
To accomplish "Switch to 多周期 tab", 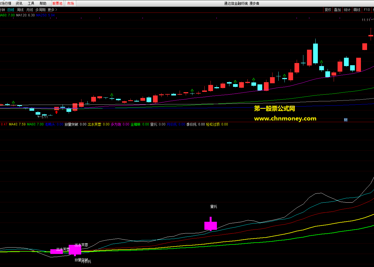I will click(x=40, y=10).
